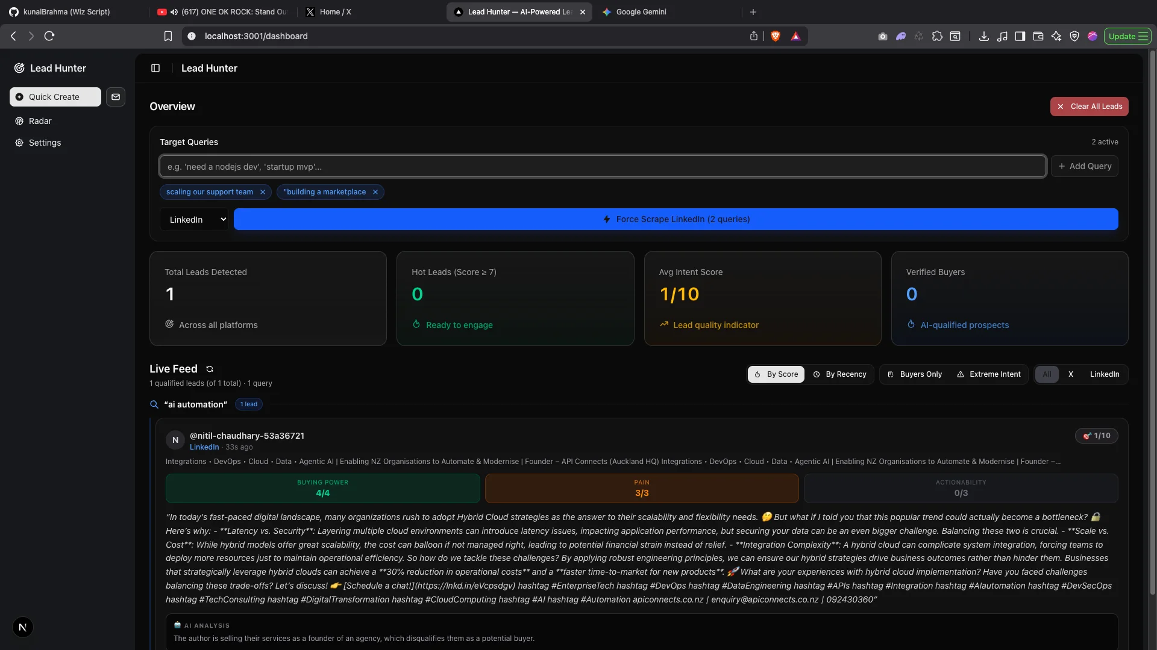Viewport: 1157px width, 650px height.
Task: Click the Actionability 0/3 bar
Action: tap(961, 488)
